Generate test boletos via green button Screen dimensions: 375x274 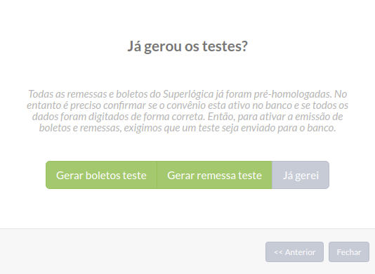[101, 175]
